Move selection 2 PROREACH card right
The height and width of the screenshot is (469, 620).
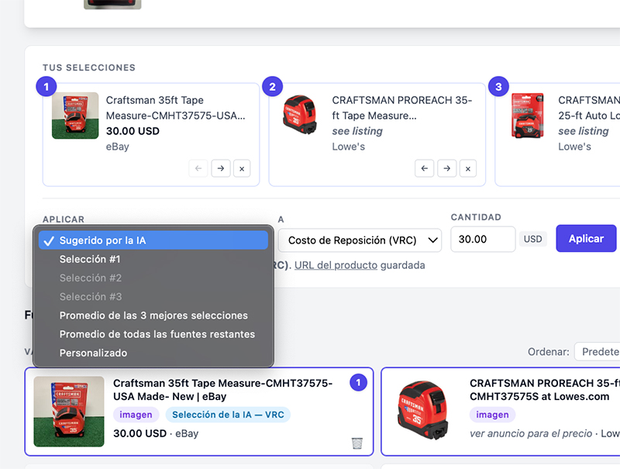pyautogui.click(x=447, y=168)
